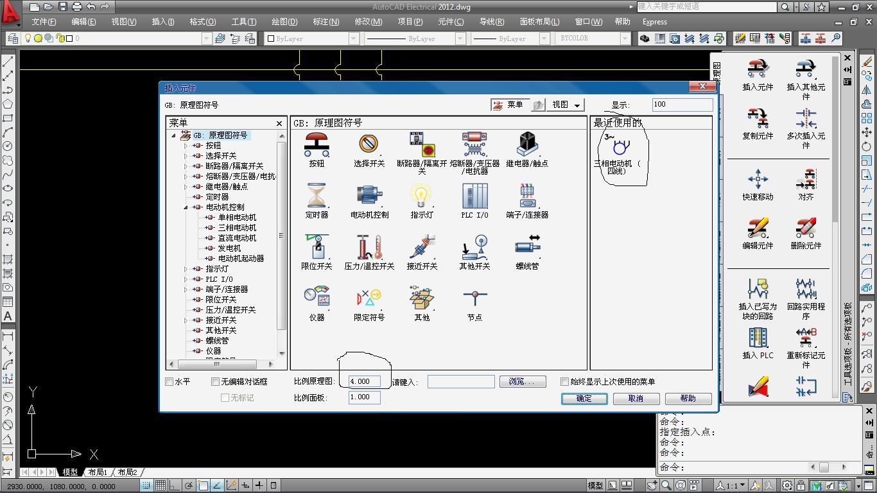This screenshot has width=877, height=493.
Task: Select the 按钮 push button symbol icon
Action: tap(317, 146)
